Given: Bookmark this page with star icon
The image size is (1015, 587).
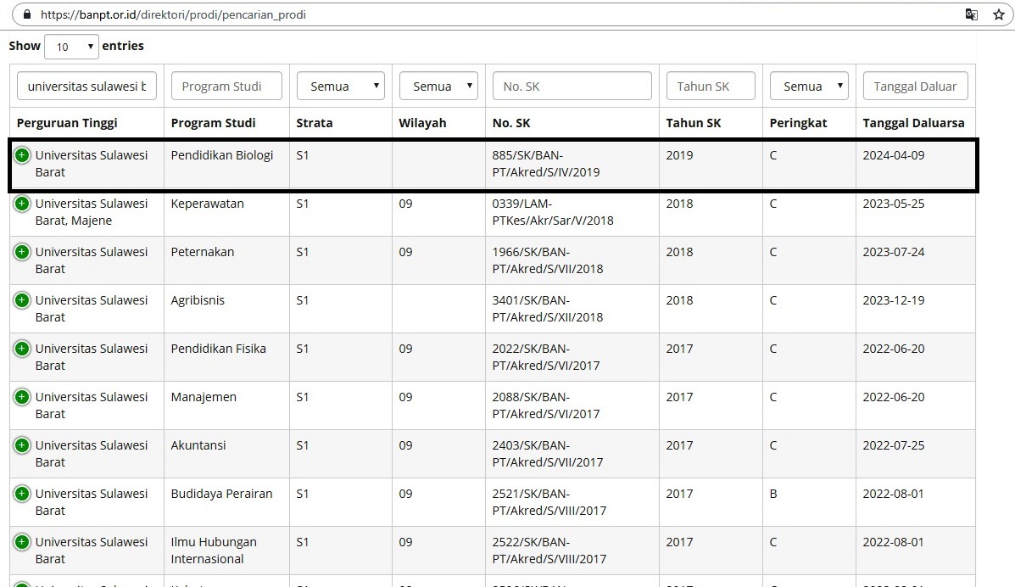Looking at the screenshot, I should [998, 14].
